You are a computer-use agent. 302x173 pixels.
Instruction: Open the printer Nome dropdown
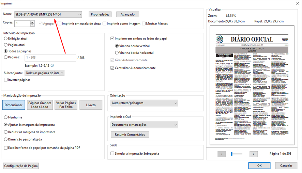(48, 14)
